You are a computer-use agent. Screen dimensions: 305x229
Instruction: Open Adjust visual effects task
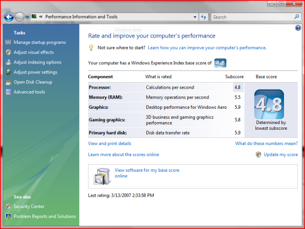tap(34, 52)
